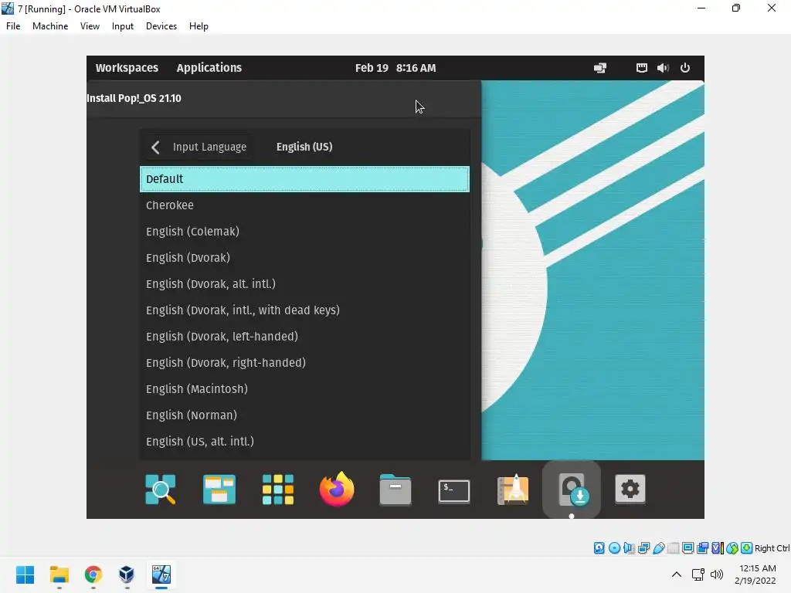
Task: Pick English (Dvorak, right-handed) layout
Action: coord(304,363)
